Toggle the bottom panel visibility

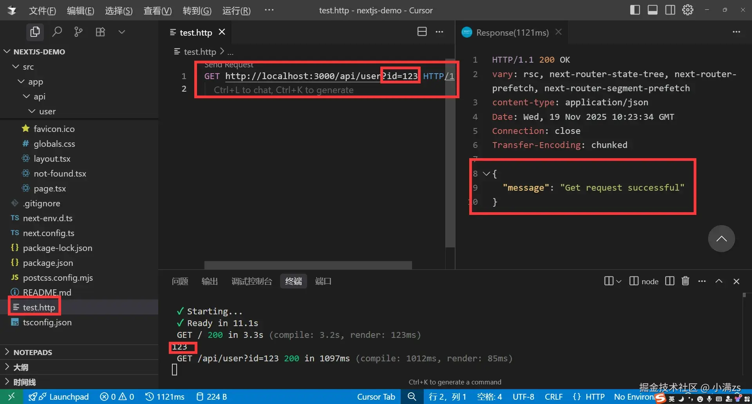tap(653, 10)
